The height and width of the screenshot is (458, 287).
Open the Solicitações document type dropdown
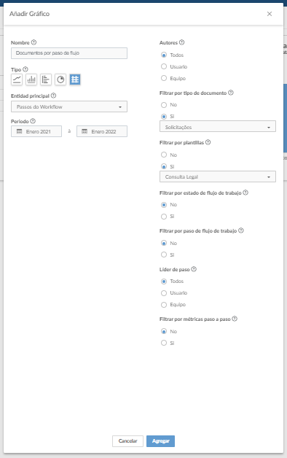click(218, 127)
